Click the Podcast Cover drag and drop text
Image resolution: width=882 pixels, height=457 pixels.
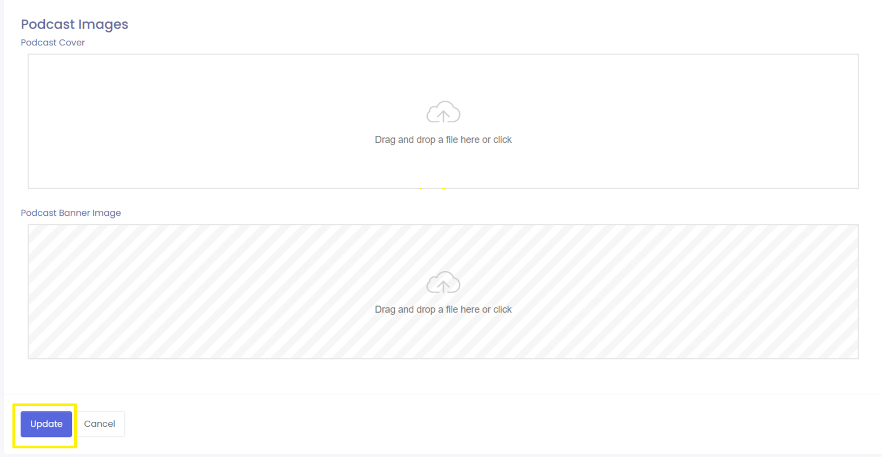pos(443,140)
